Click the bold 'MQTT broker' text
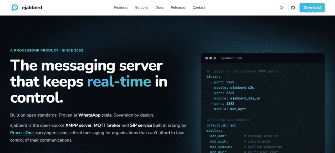The image size is (335, 153). tap(107, 125)
